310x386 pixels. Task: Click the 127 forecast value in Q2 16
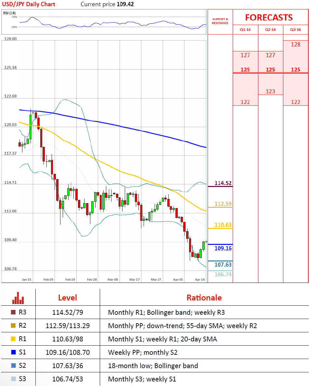pos(270,55)
